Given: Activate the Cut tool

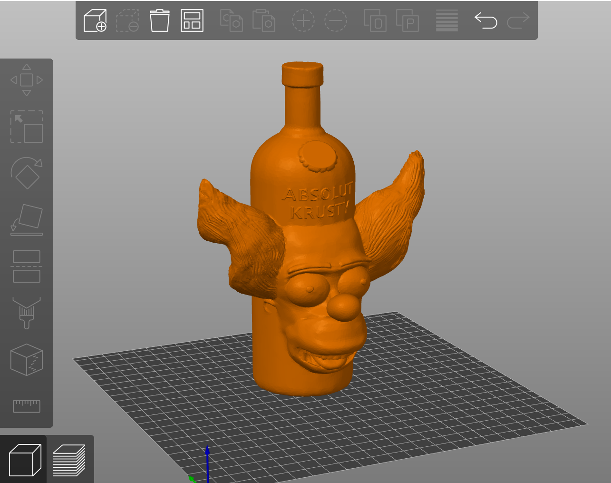Looking at the screenshot, I should click(x=27, y=266).
